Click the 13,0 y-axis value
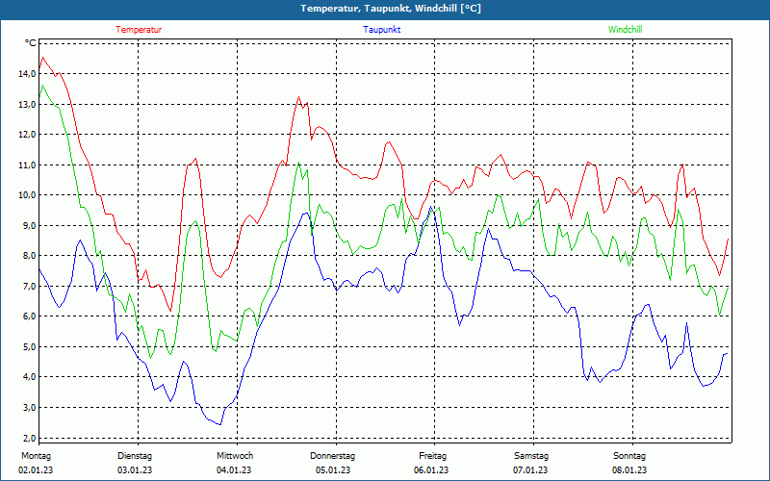Image resolution: width=770 pixels, height=481 pixels. click(28, 104)
